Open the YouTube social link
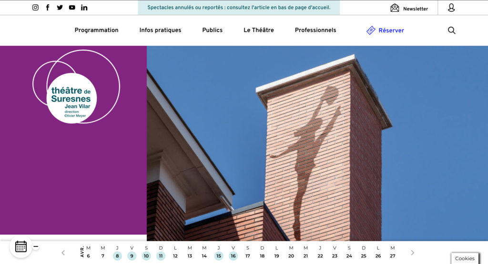Viewport: 488px width, 264px height. pos(72,8)
